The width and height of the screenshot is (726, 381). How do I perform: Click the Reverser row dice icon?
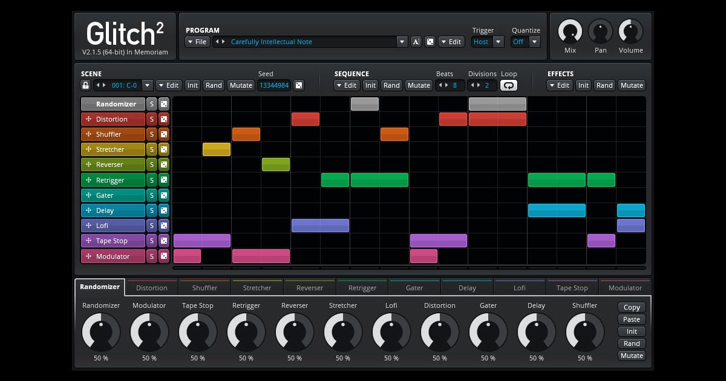coord(164,164)
